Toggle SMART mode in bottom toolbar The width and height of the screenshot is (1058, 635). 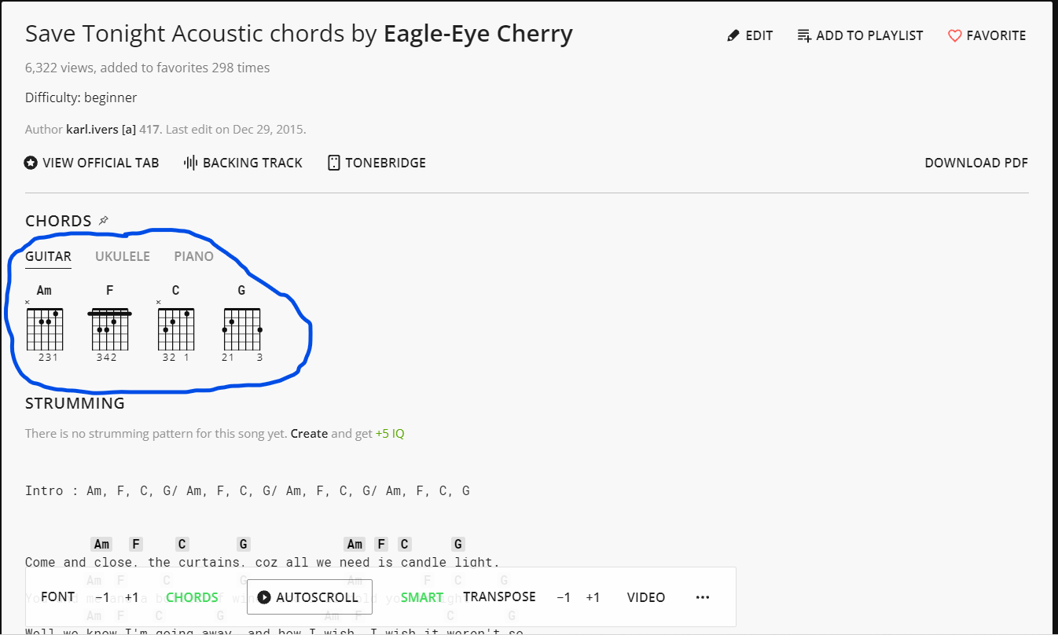[x=422, y=597]
